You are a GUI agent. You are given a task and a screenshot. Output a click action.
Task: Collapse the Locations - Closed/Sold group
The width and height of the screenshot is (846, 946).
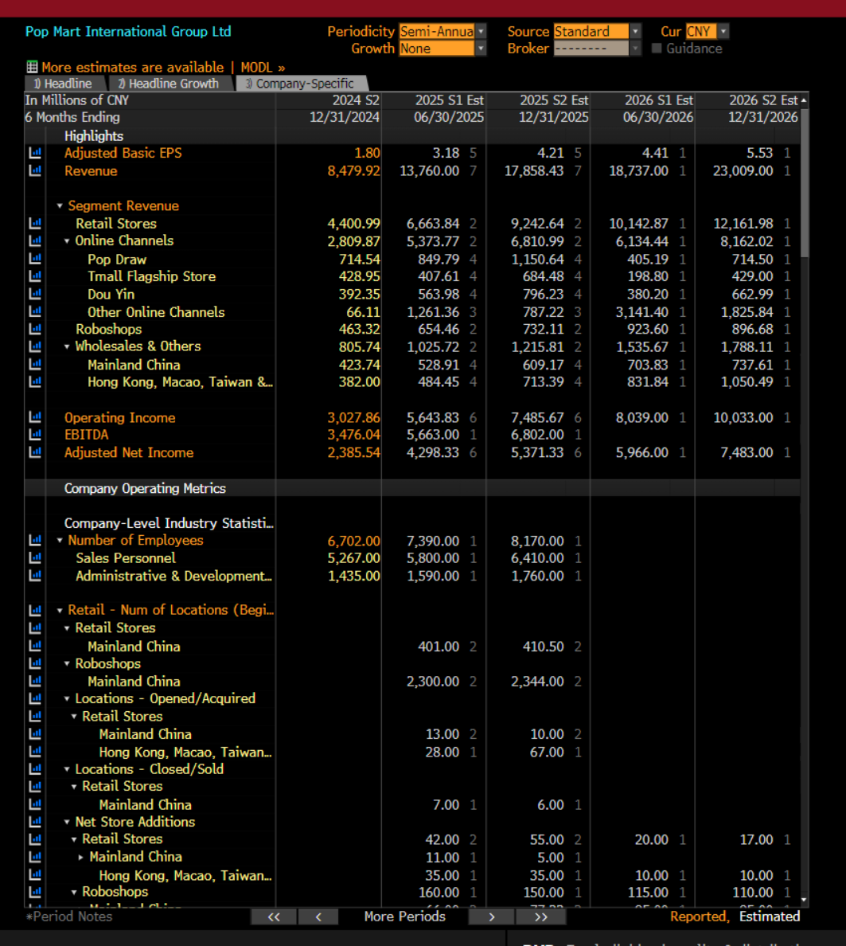tap(67, 770)
